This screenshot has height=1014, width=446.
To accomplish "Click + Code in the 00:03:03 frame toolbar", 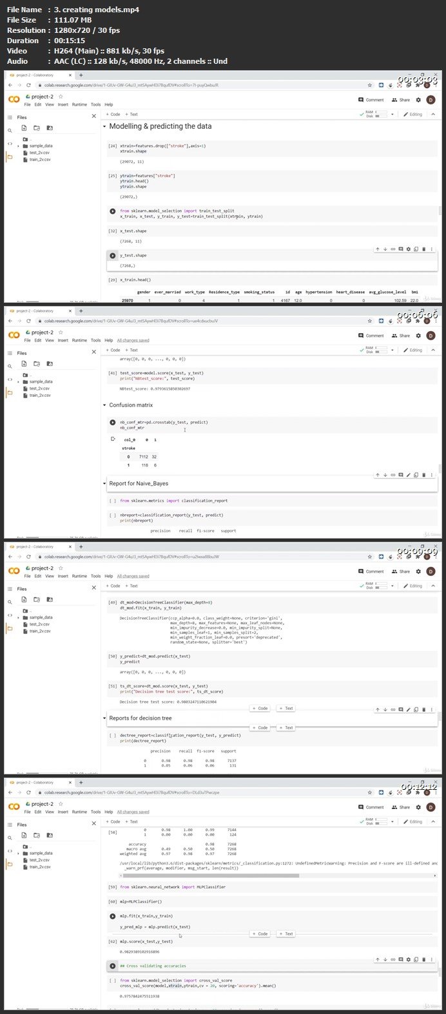I will 113,114.
